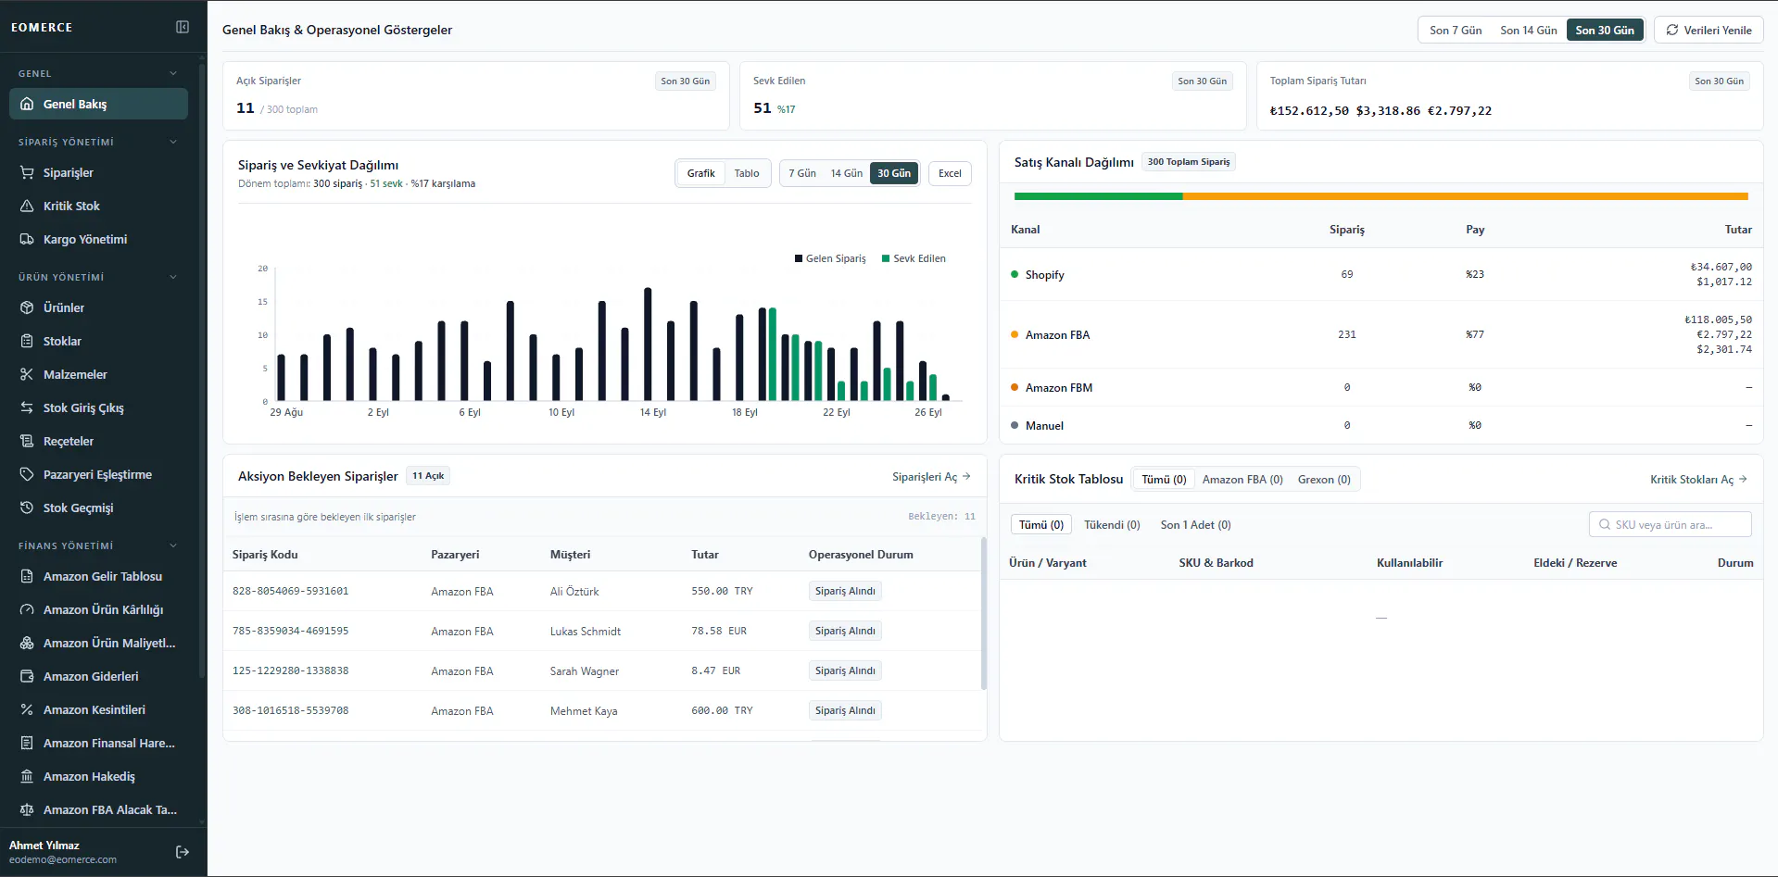Click the green Shopify share bar segment

pos(1099,196)
